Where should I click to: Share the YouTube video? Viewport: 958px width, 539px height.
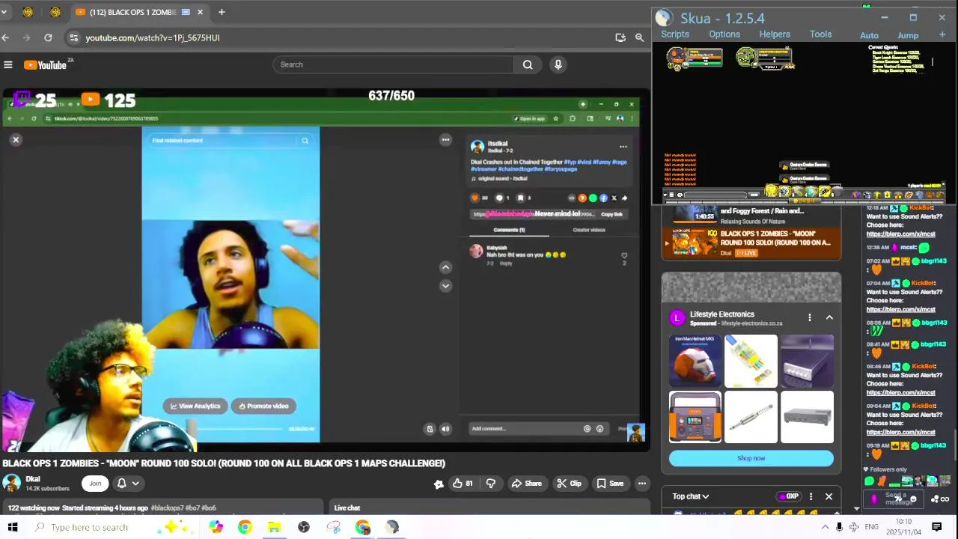(x=526, y=484)
